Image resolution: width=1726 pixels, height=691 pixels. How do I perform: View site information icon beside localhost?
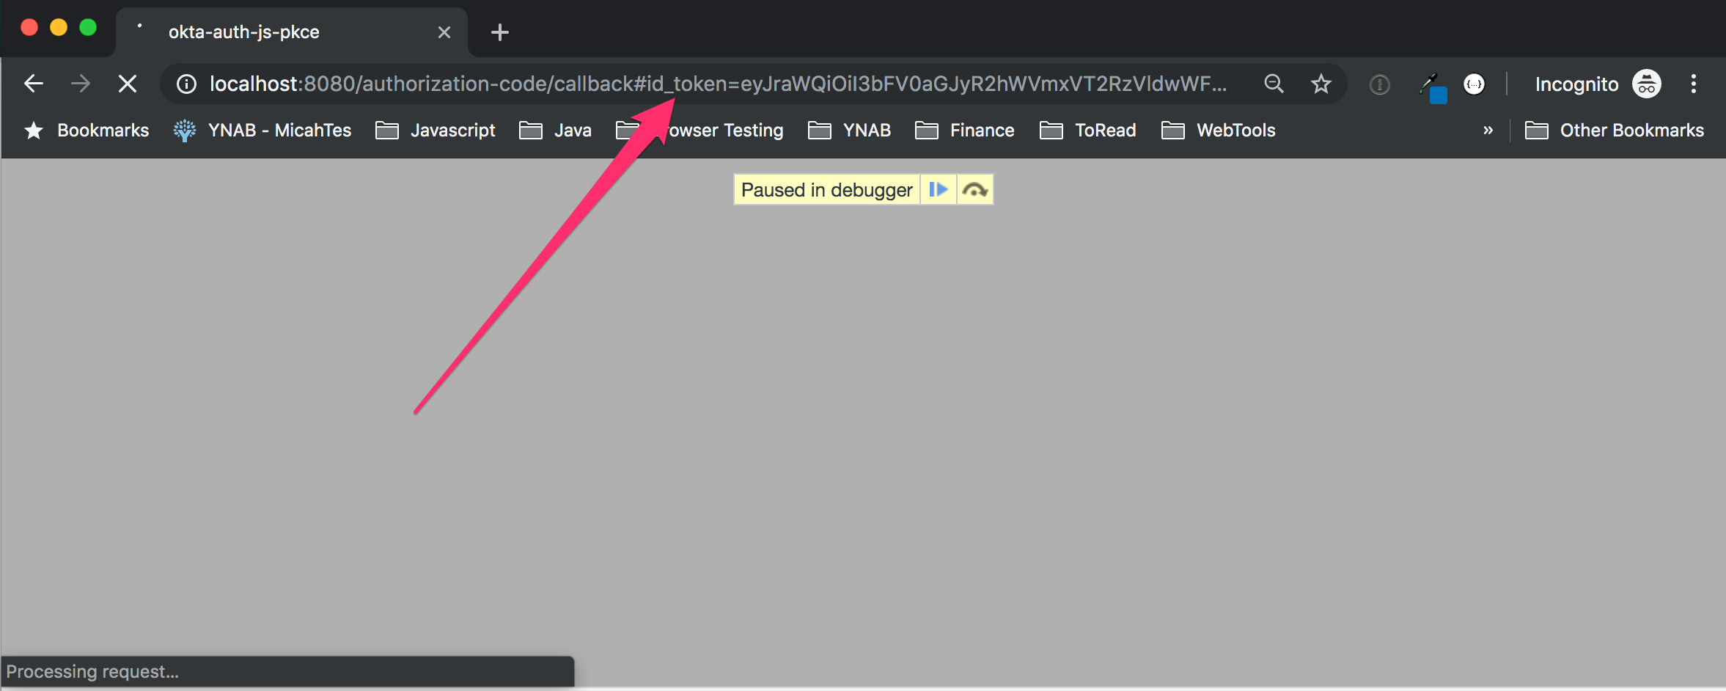pos(187,84)
